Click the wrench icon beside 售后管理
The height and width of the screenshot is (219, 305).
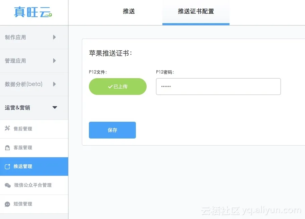[x=7, y=128]
